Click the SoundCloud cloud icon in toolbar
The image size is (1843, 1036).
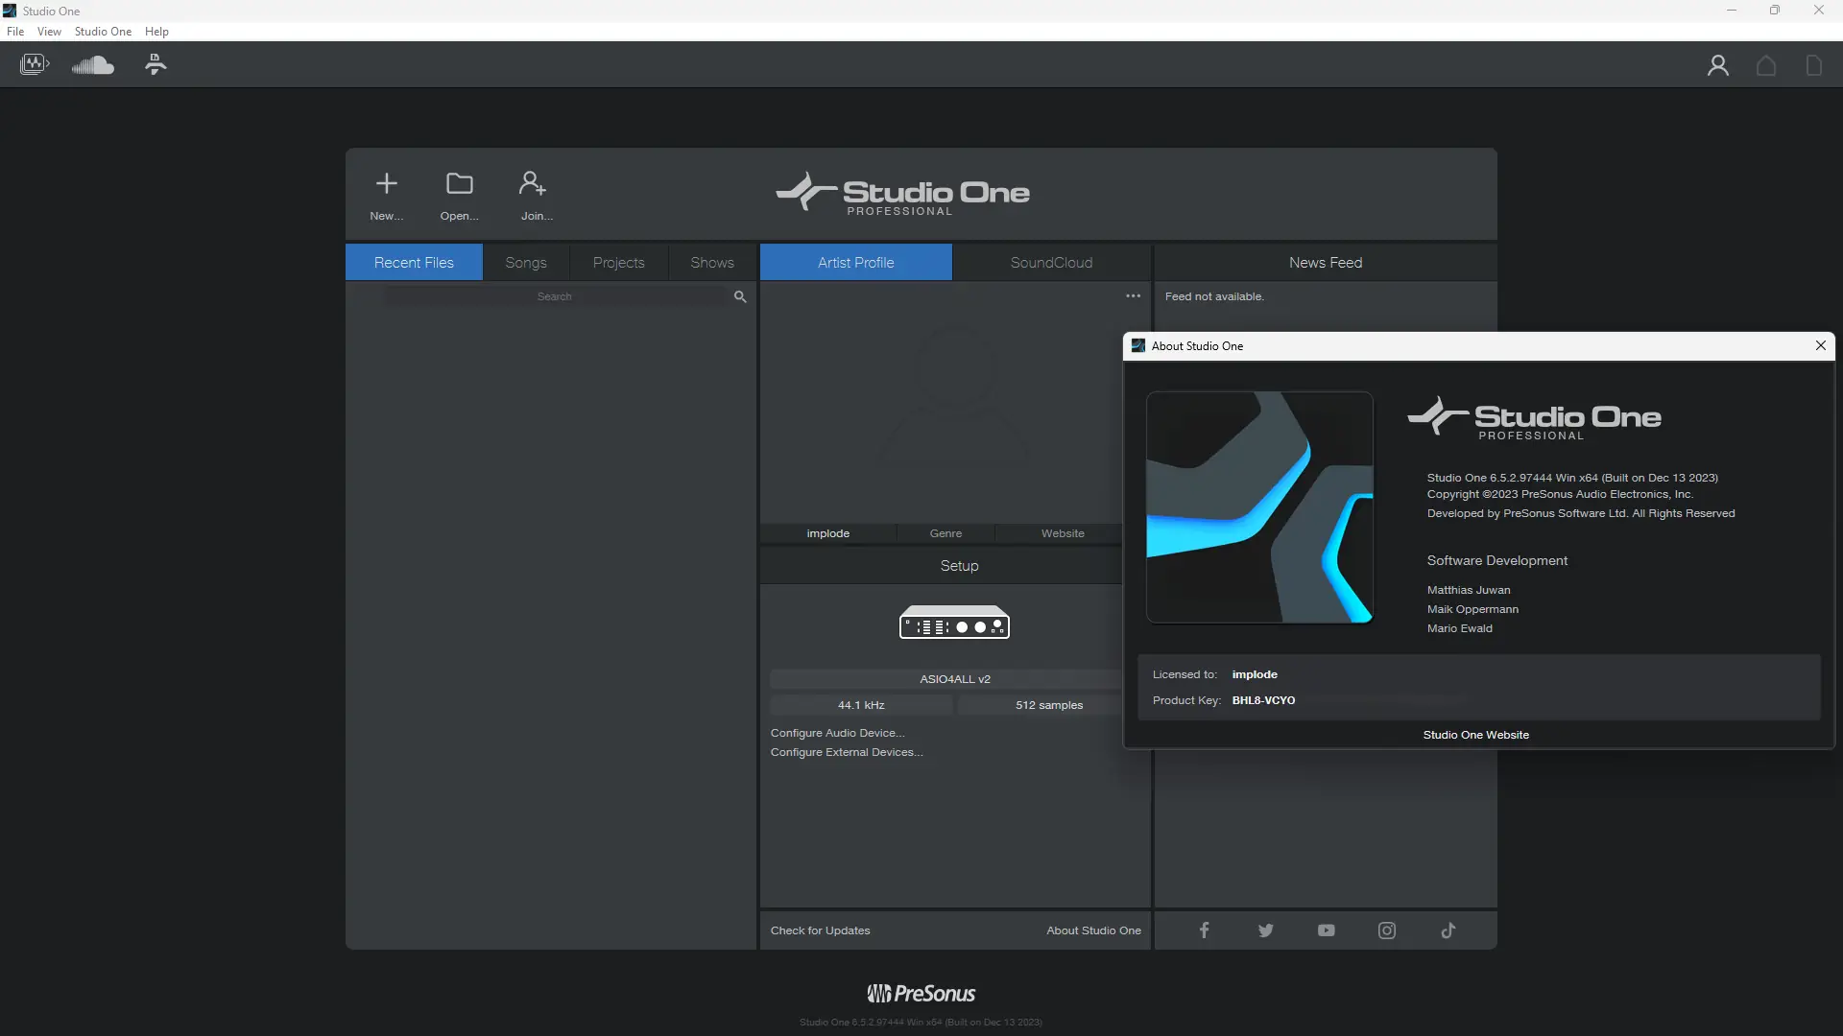tap(93, 65)
